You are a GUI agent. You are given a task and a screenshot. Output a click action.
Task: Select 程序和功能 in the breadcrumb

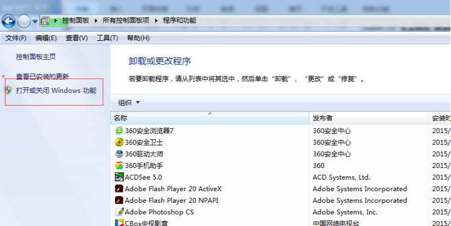tap(180, 20)
